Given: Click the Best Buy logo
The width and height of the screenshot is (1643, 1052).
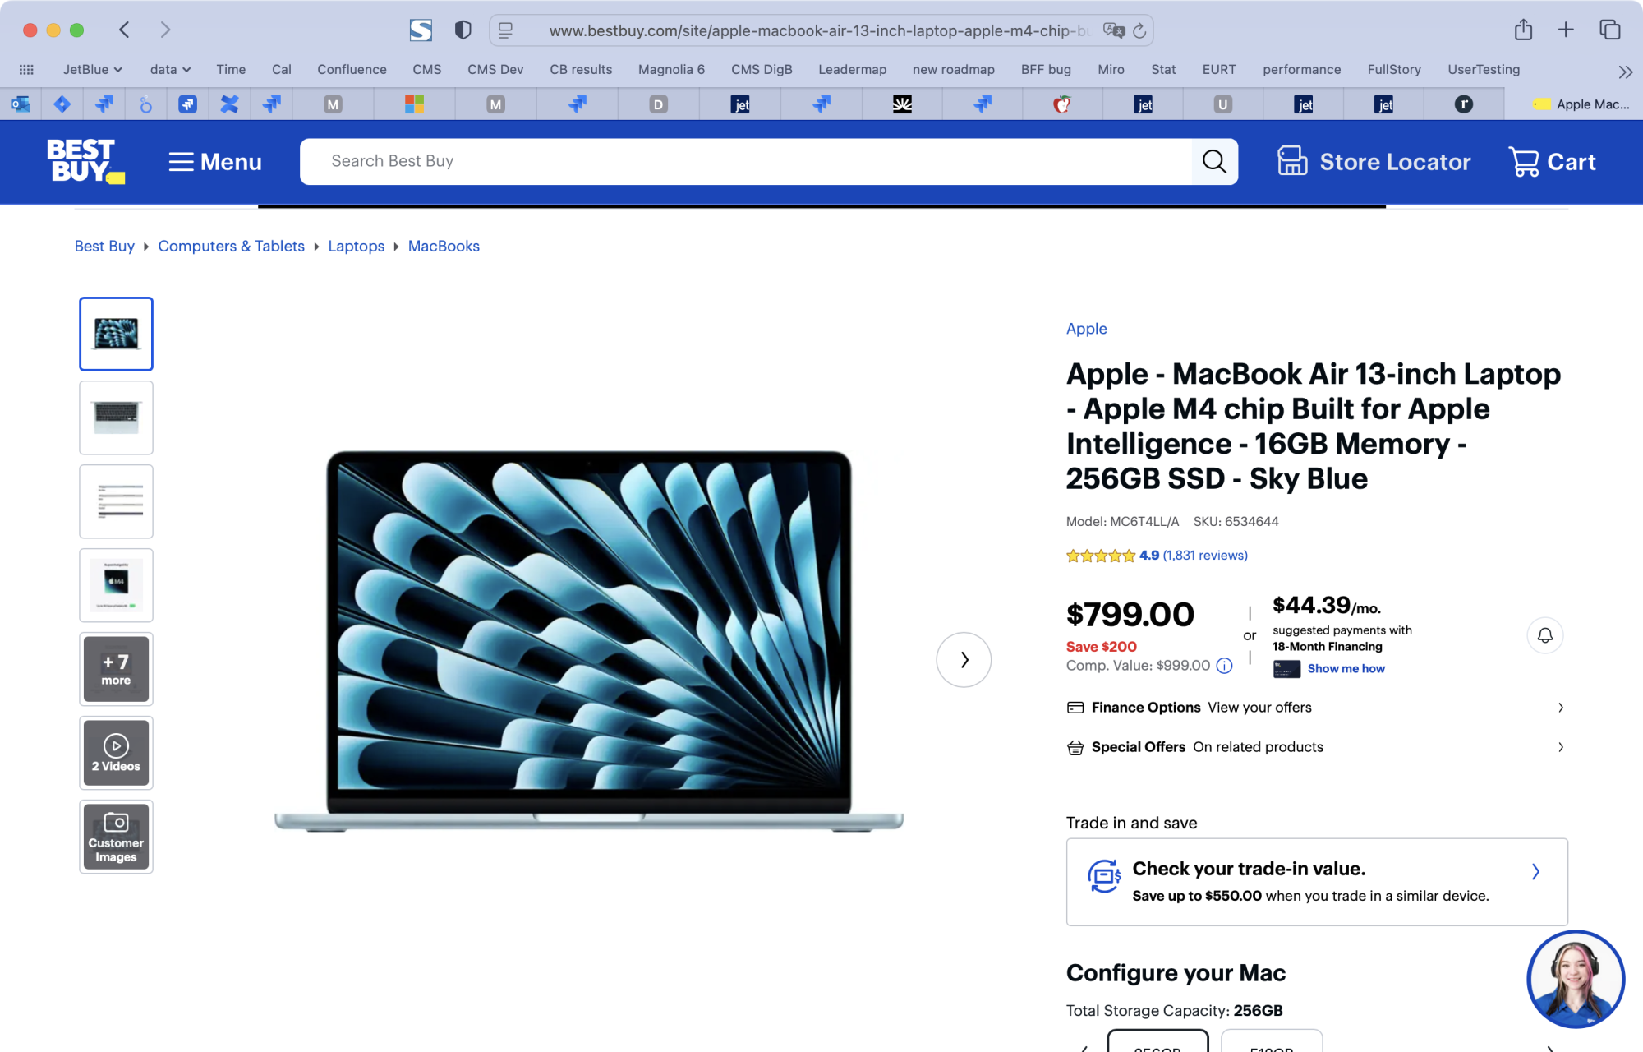Looking at the screenshot, I should tap(85, 161).
